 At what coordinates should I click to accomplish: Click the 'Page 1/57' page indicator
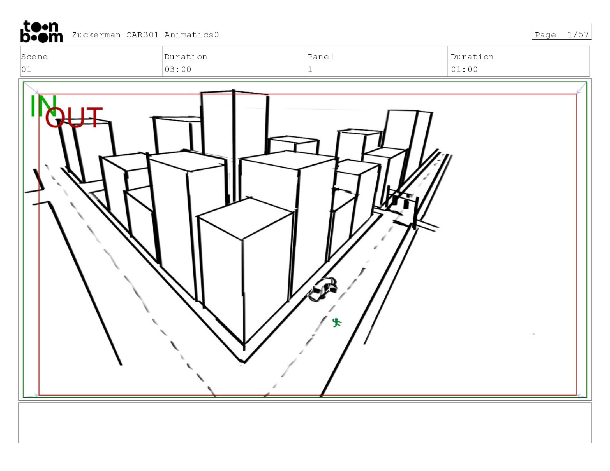coord(561,35)
